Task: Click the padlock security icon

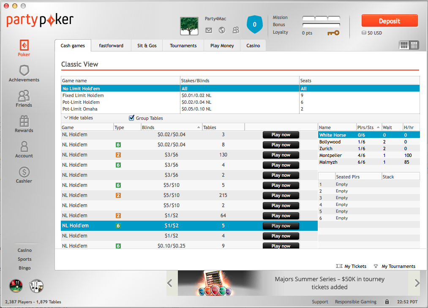Action: click(x=387, y=302)
